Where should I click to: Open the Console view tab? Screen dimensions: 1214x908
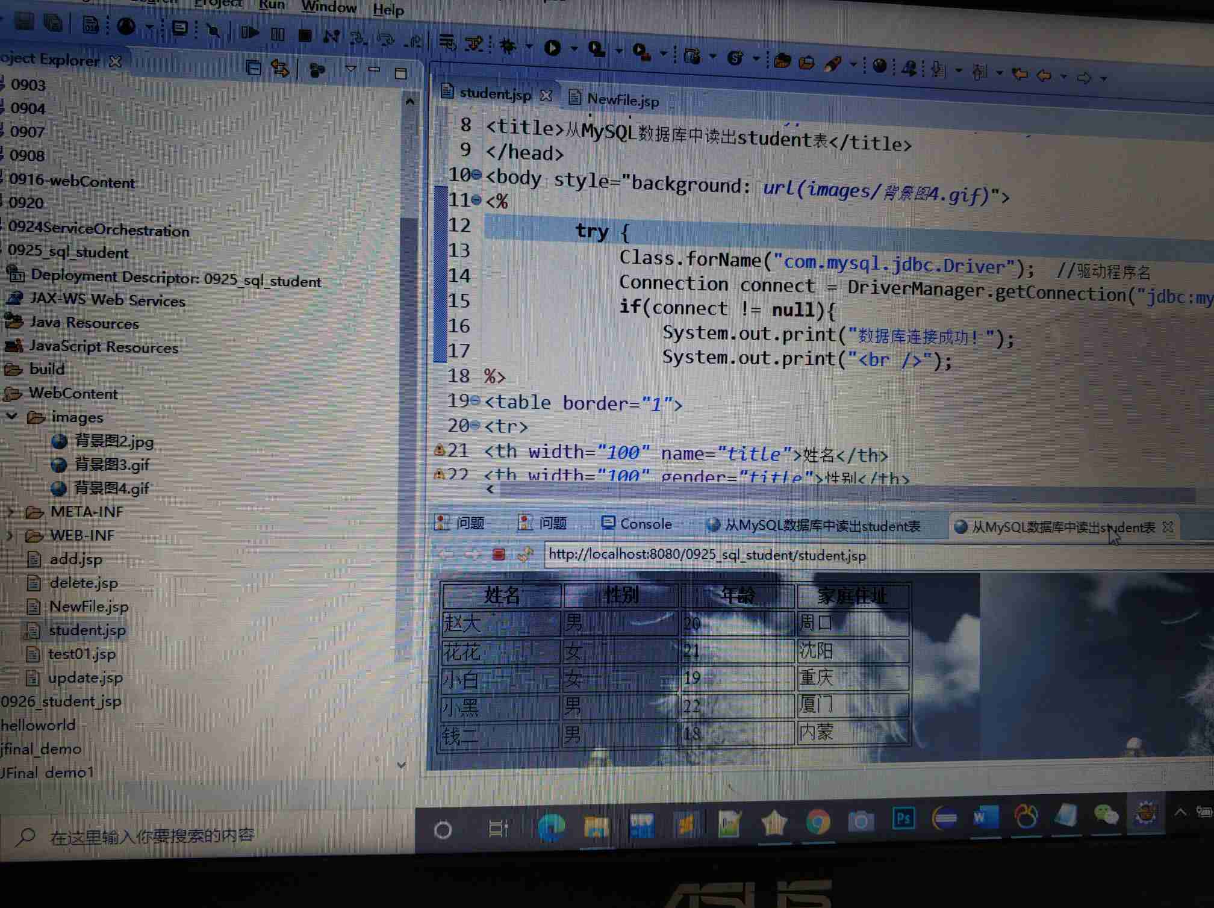pyautogui.click(x=644, y=524)
